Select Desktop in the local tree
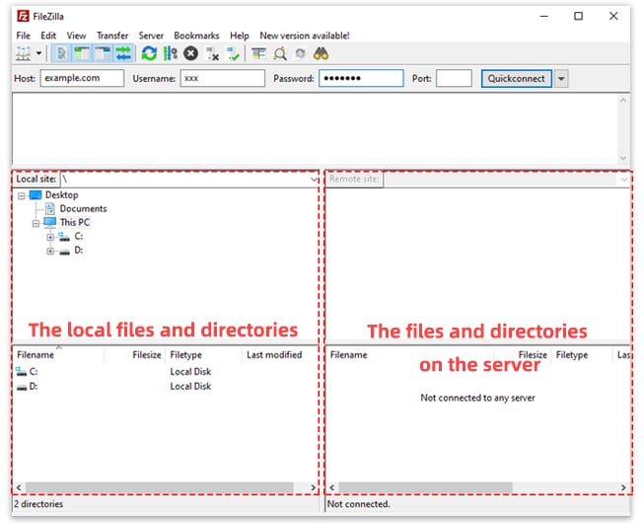The width and height of the screenshot is (644, 523). (x=61, y=194)
